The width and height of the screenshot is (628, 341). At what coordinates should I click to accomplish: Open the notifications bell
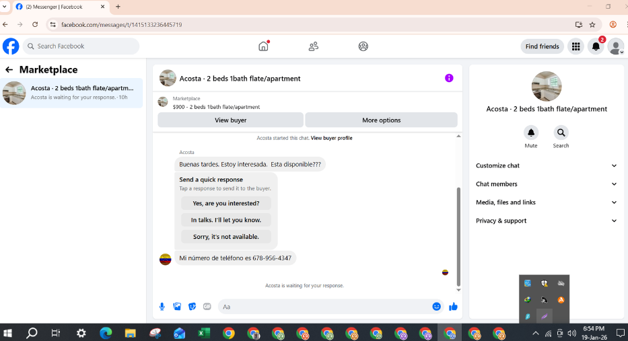click(x=596, y=46)
